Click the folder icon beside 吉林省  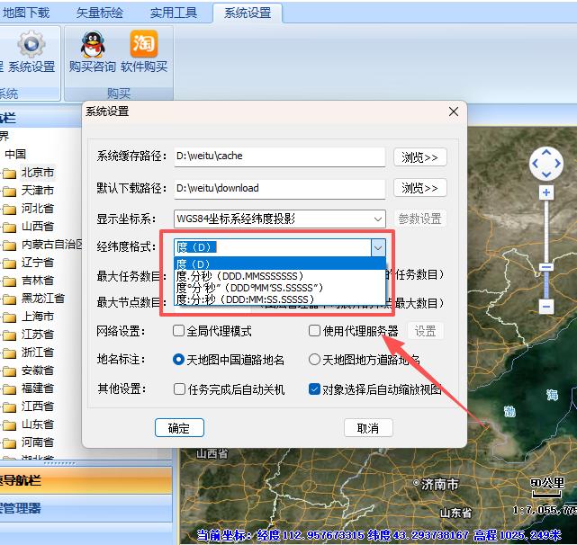(x=9, y=281)
